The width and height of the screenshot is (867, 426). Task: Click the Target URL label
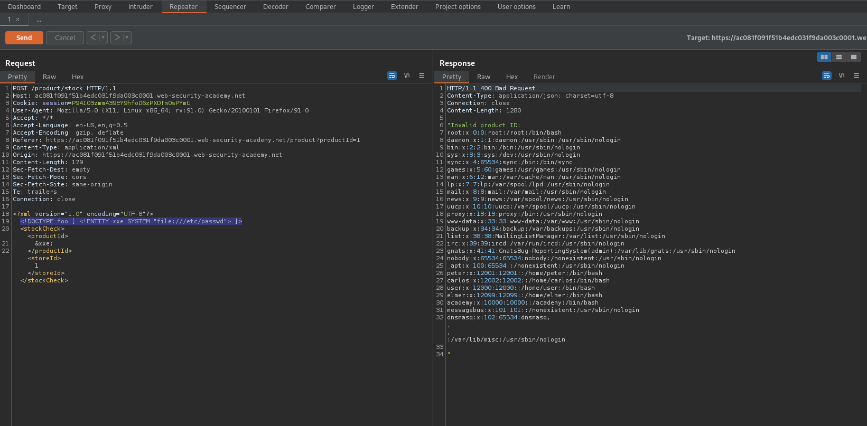[776, 37]
